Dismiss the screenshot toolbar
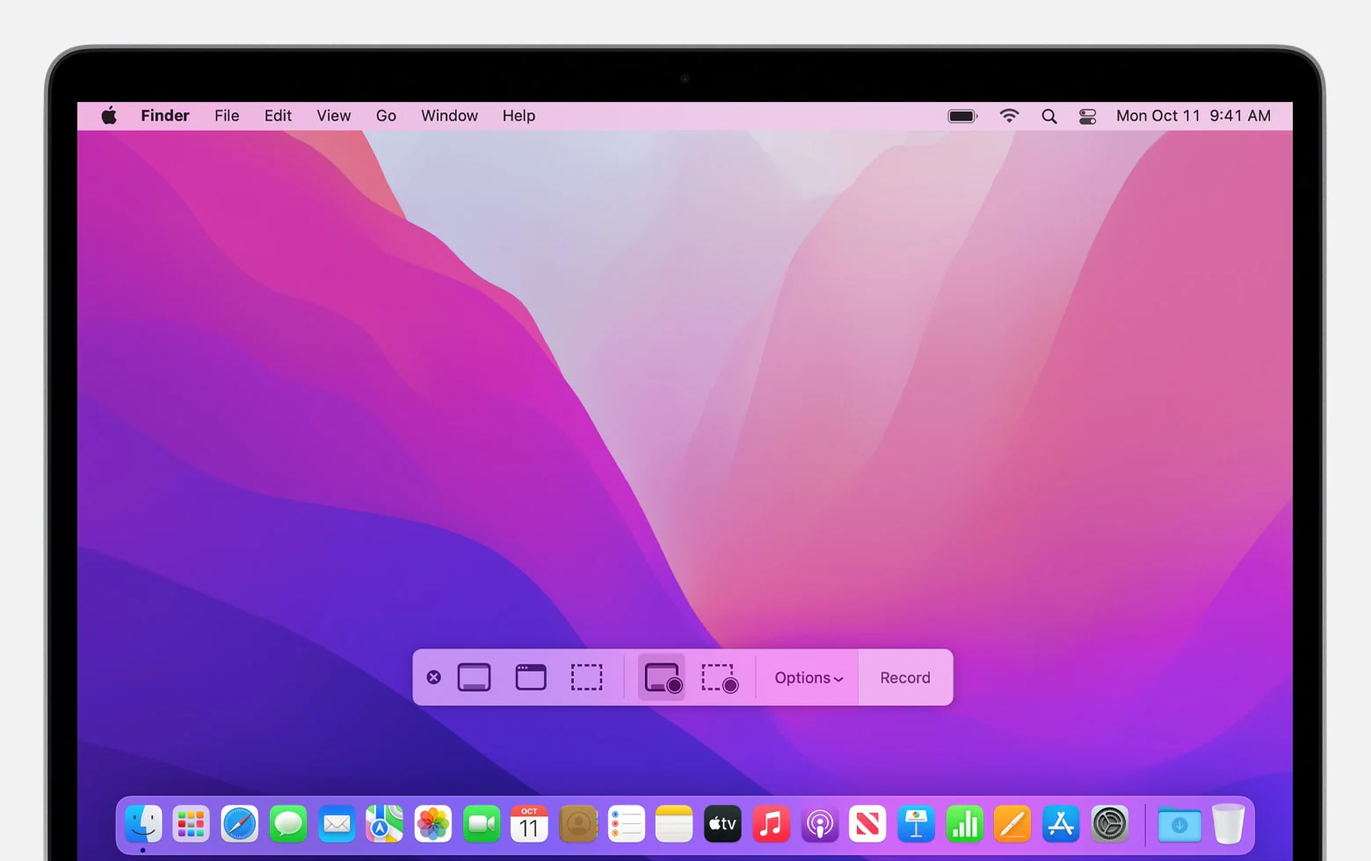This screenshot has height=861, width=1371. (433, 676)
